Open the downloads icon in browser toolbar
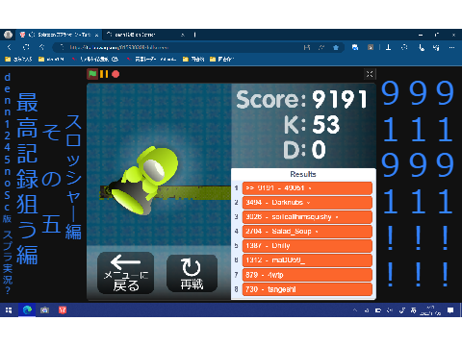 click(388, 47)
